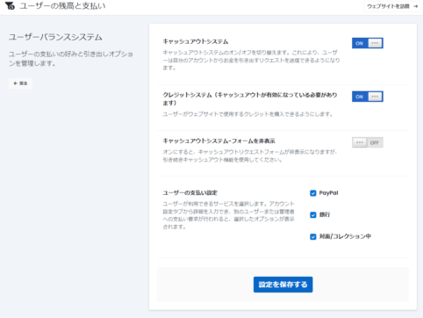The width and height of the screenshot is (423, 318).
Task: Uncheck the 対面/コレクション中 checkbox
Action: pos(313,236)
